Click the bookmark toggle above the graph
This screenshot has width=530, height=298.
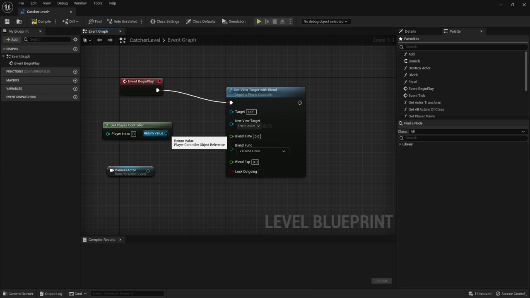click(x=85, y=40)
